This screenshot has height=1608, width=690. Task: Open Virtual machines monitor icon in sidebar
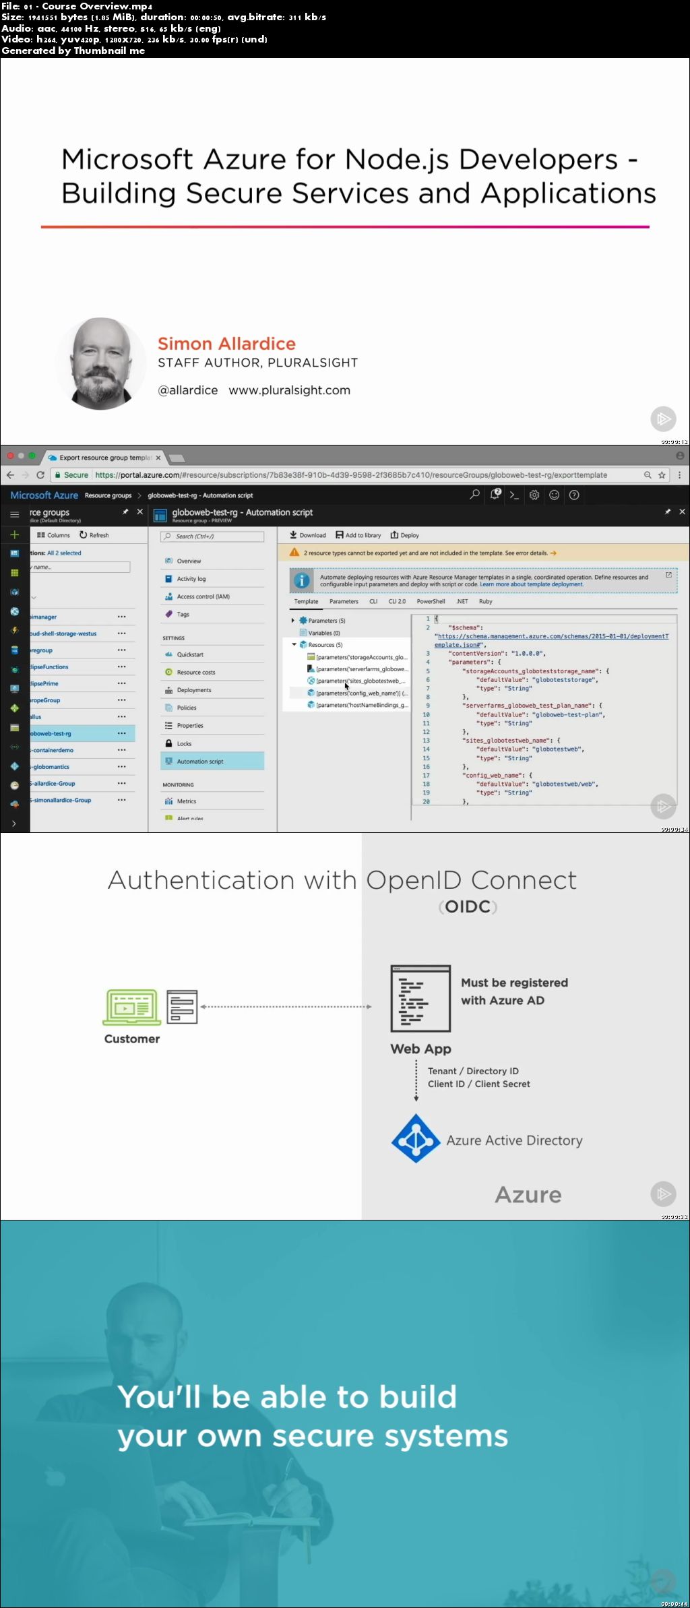point(14,689)
